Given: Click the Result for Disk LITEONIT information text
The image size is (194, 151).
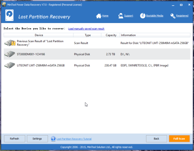Looking at the screenshot, I should point(154,43).
